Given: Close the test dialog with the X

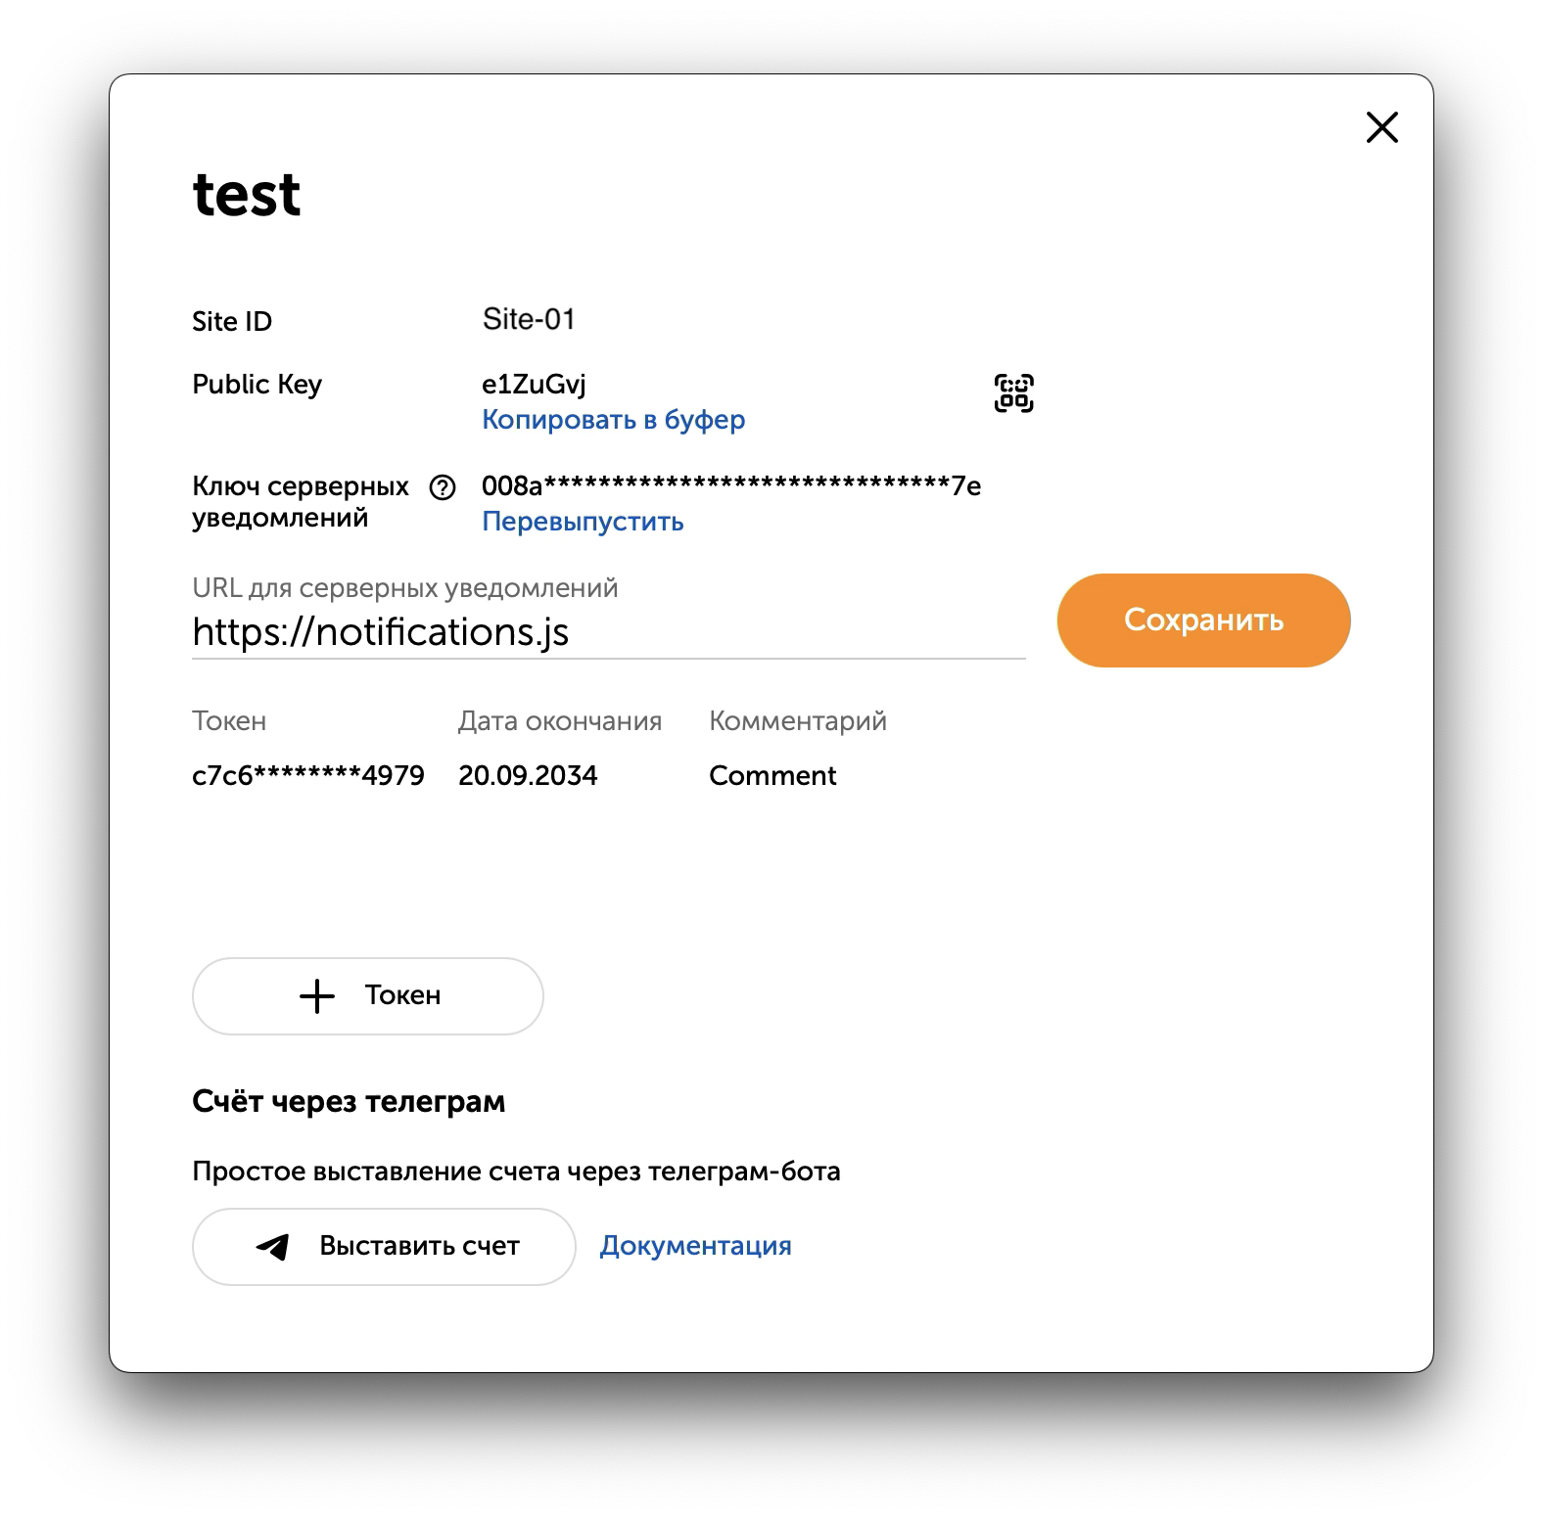Looking at the screenshot, I should 1382,126.
